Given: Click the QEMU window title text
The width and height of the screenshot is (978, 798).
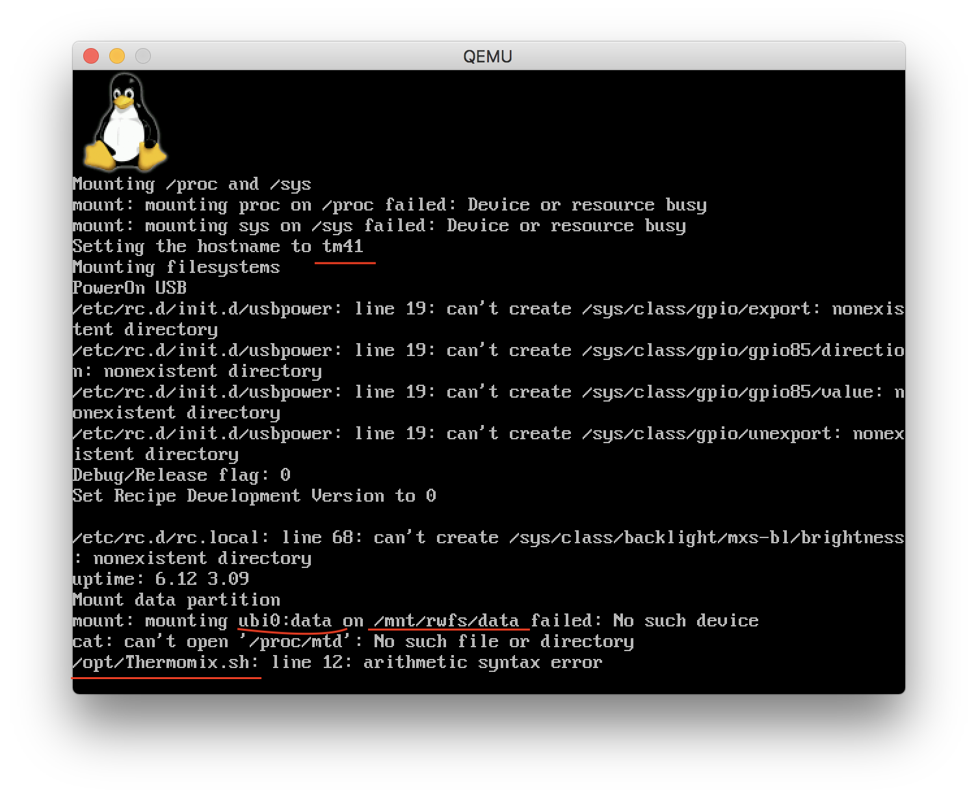Looking at the screenshot, I should (x=488, y=57).
